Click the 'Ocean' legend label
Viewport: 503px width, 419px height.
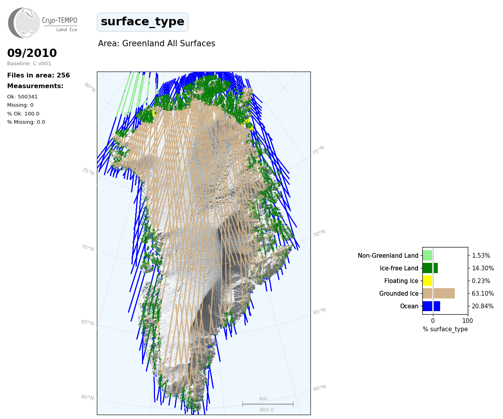pos(409,306)
